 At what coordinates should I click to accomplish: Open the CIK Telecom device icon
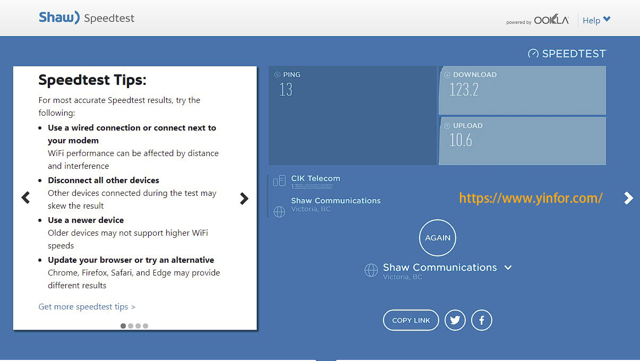point(279,181)
